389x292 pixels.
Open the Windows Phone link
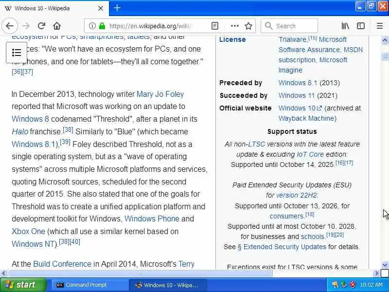click(x=152, y=219)
